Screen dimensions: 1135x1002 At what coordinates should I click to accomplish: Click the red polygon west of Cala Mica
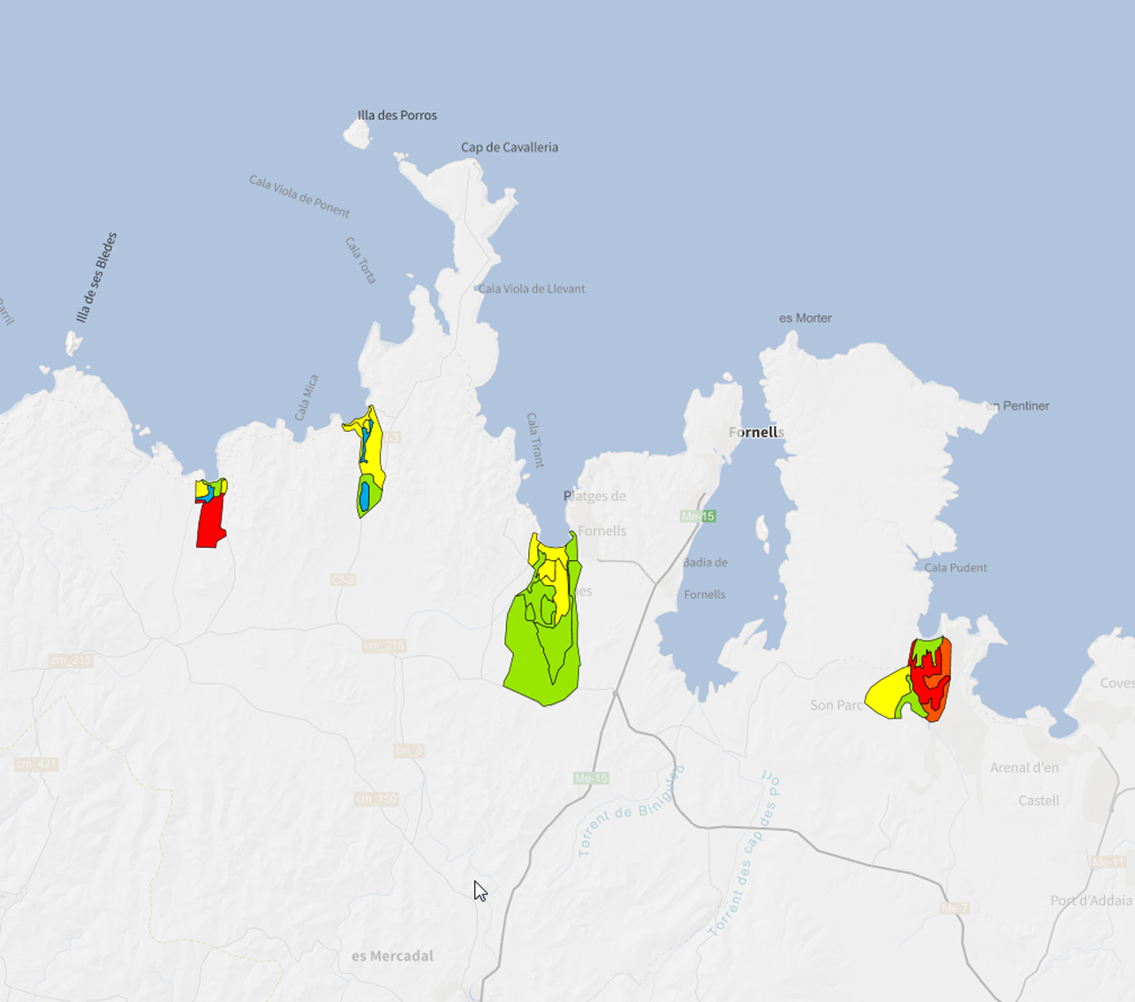[210, 525]
